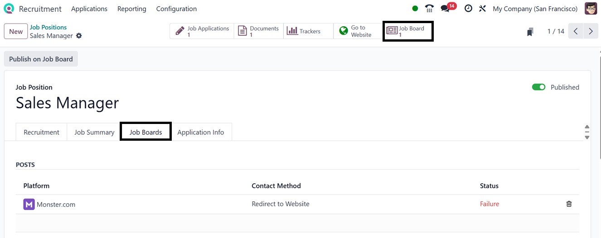
Task: Open the Reporting menu
Action: 131,9
